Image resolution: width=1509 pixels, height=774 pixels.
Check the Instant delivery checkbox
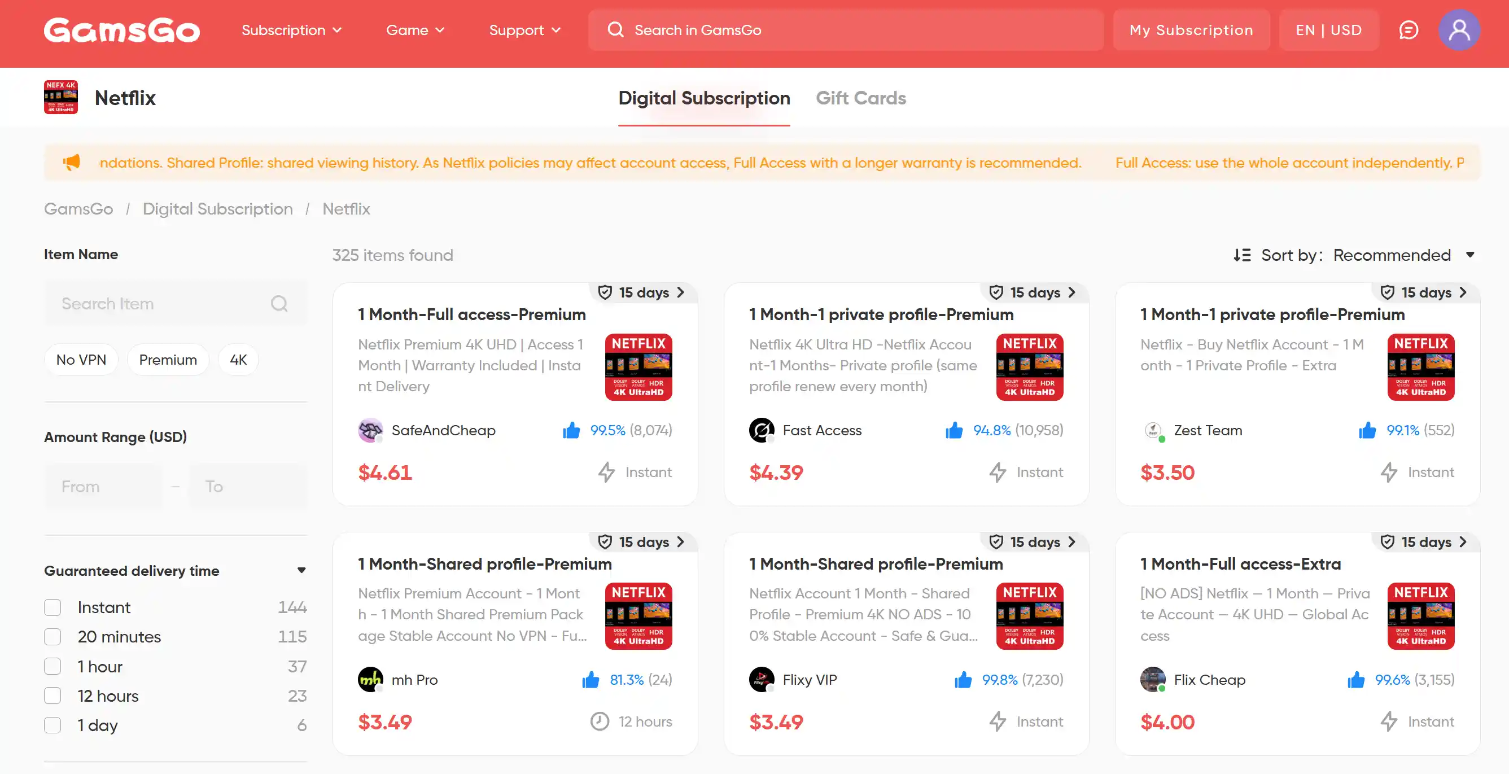[x=53, y=607]
